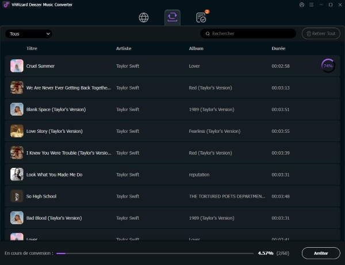Select Look What You Made Me Do title
This screenshot has width=345, height=265.
tap(55, 175)
